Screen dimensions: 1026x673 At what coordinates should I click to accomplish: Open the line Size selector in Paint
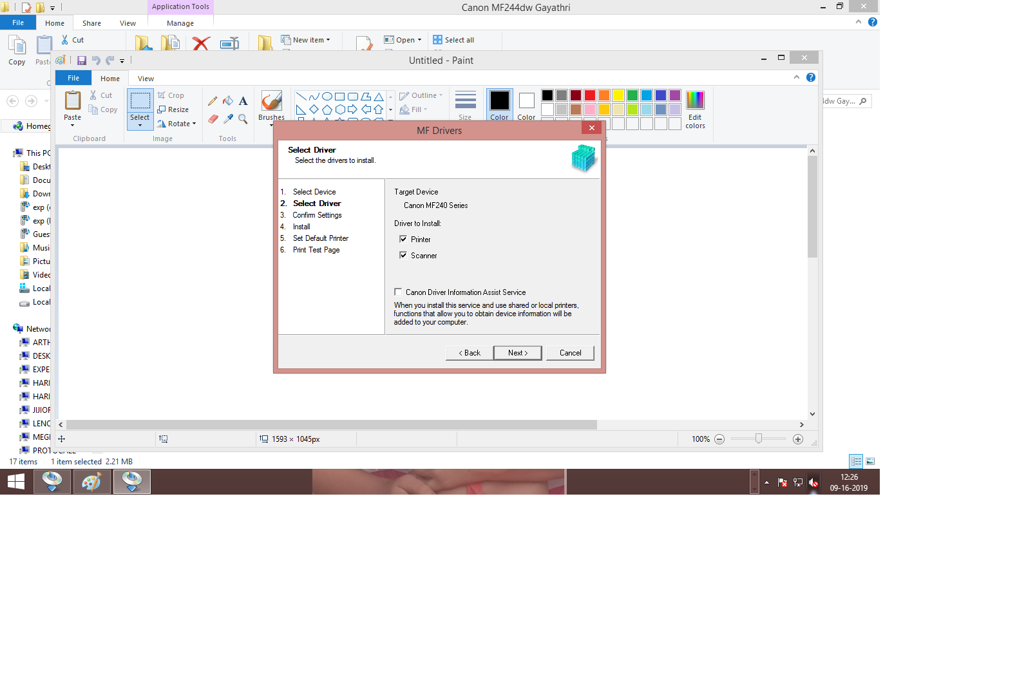(465, 106)
